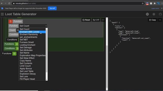
Task: Choose Limit Count from the list
Action: pyautogui.click(x=32, y=66)
